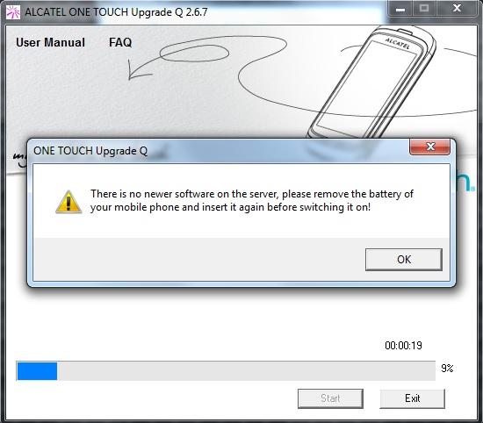This screenshot has width=483, height=423.
Task: Click the blue filled part of progress bar
Action: [x=37, y=371]
